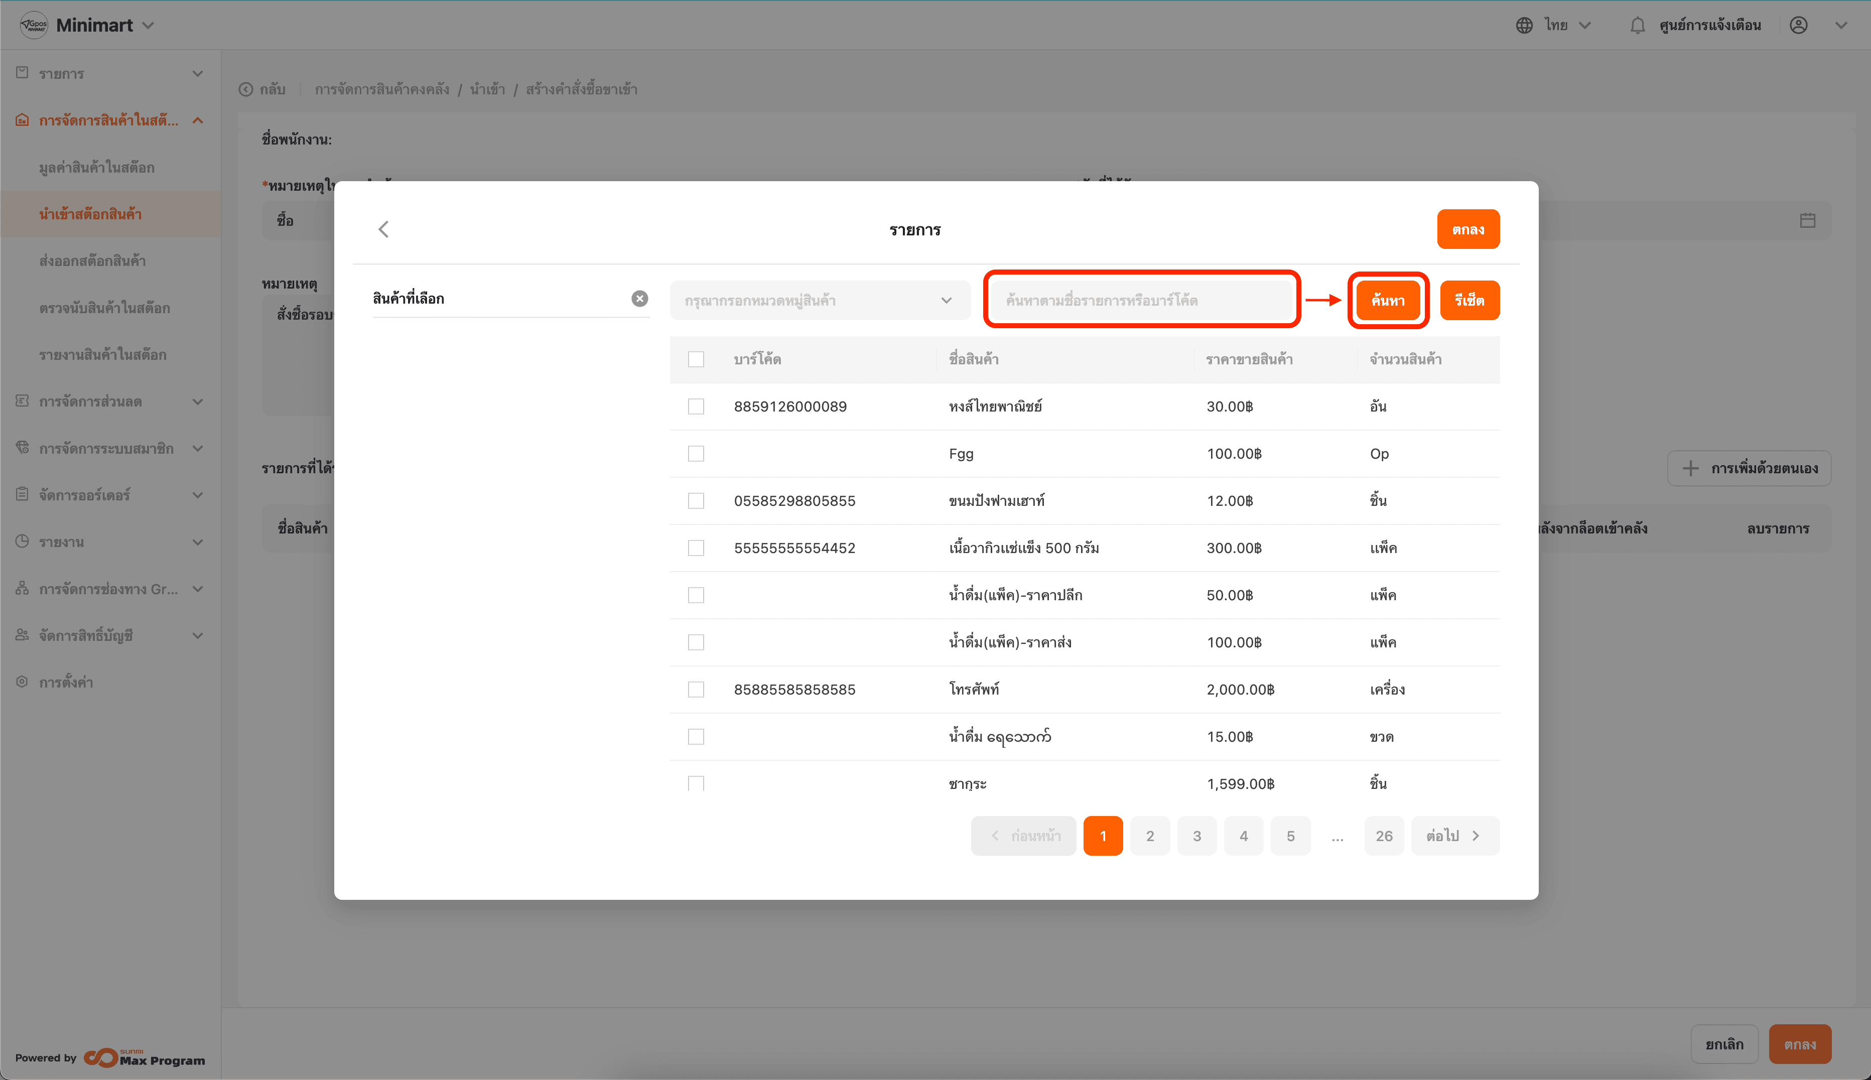
Task: Click the globe language icon
Action: [1524, 25]
